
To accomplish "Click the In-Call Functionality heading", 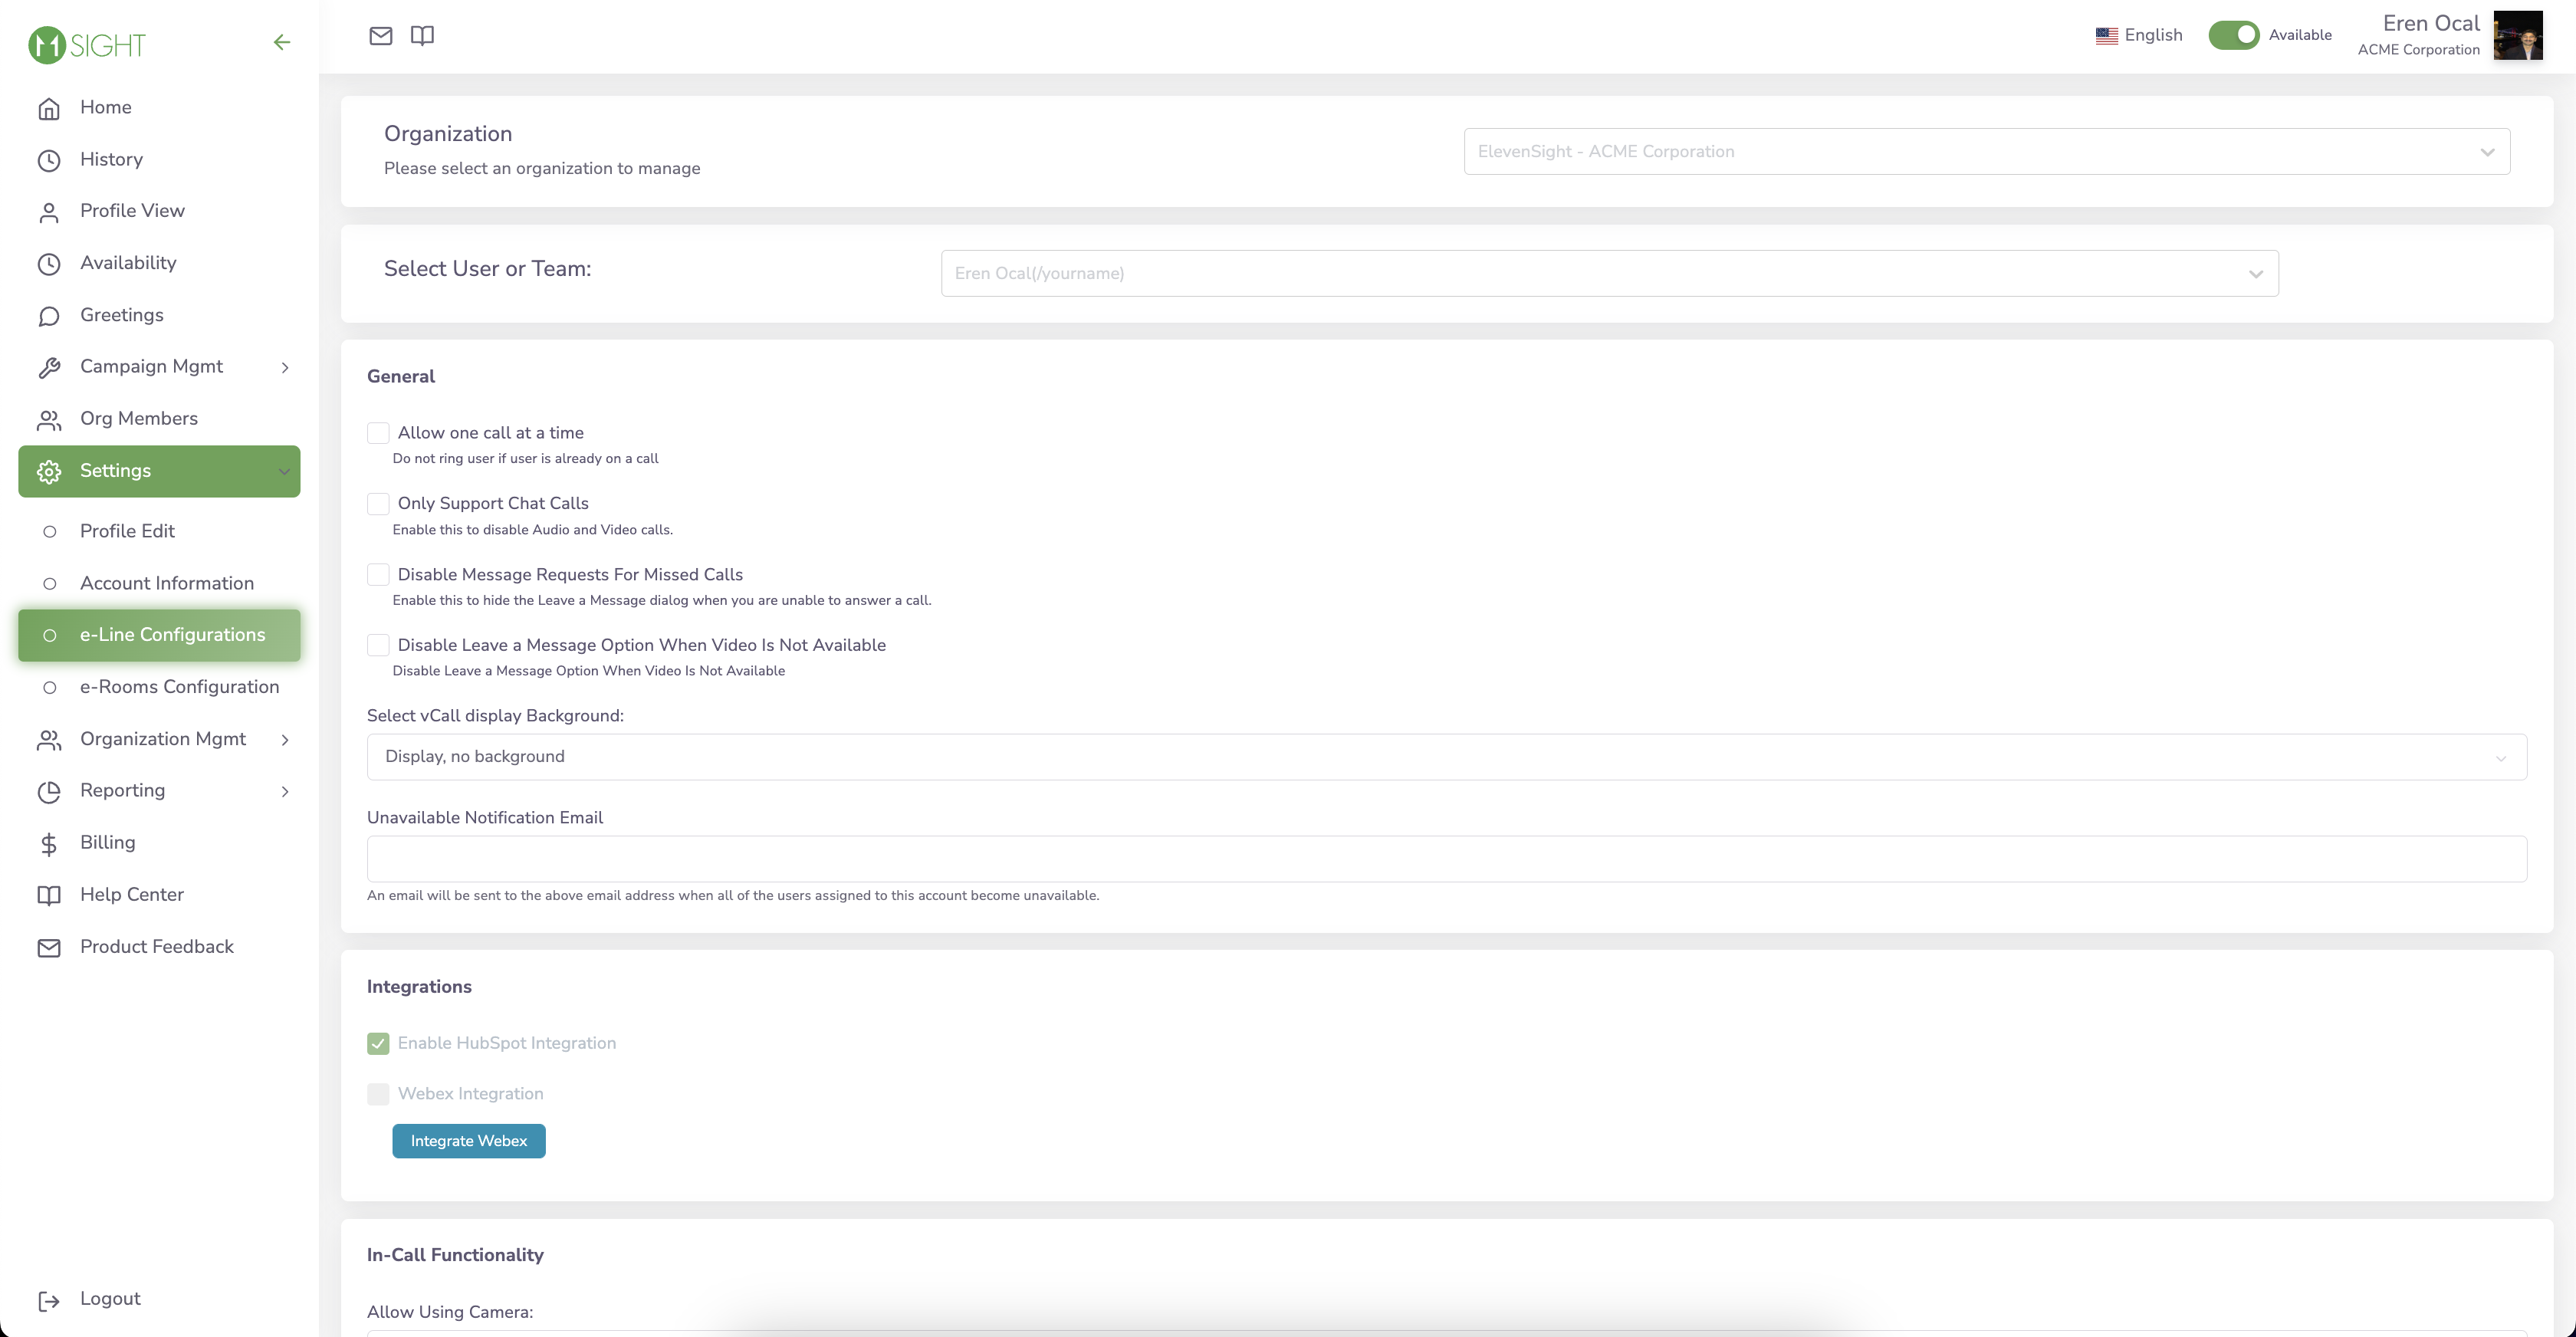I will click(455, 1255).
